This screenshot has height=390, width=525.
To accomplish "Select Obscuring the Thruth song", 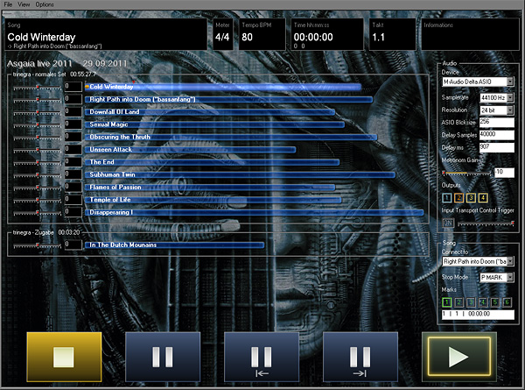I will click(x=231, y=137).
